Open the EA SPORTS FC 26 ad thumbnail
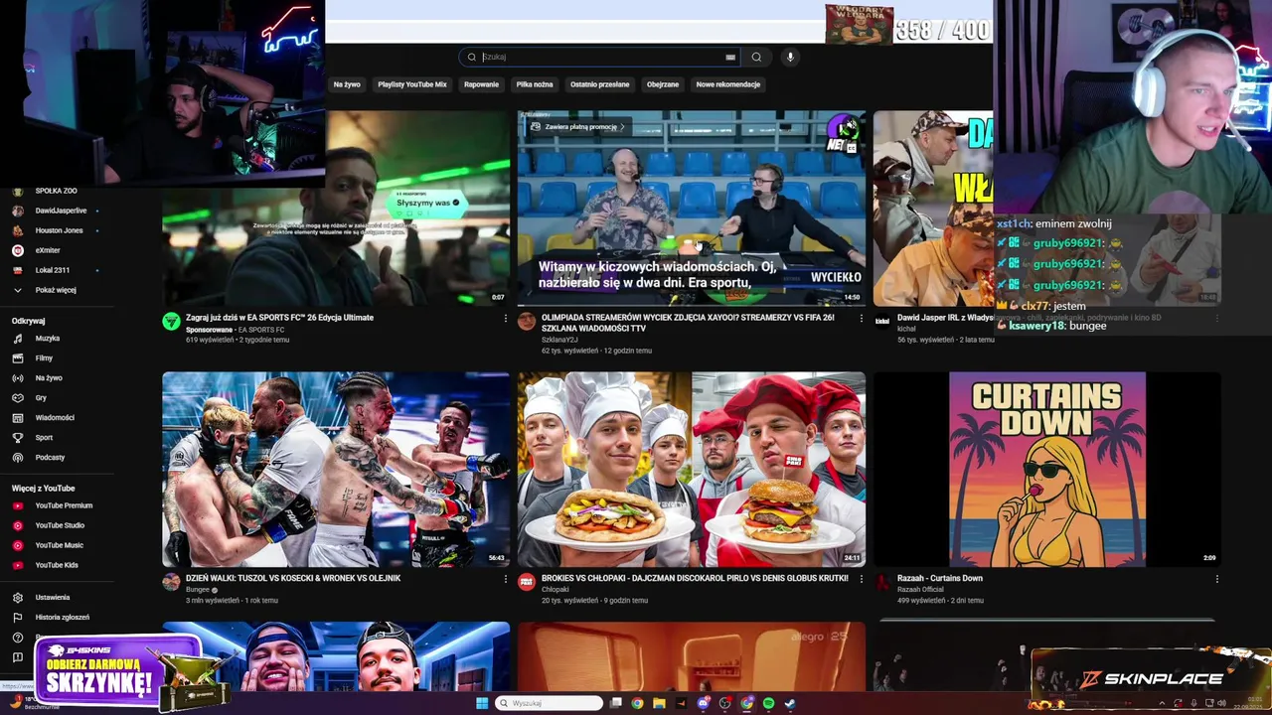 336,208
